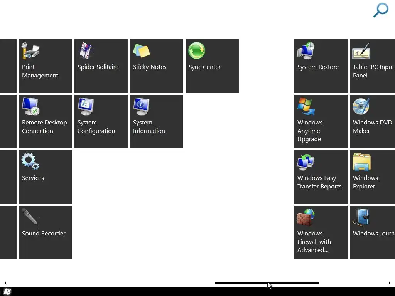This screenshot has height=296, width=395.
Task: Open the green Sync Center icon
Action: (197, 50)
